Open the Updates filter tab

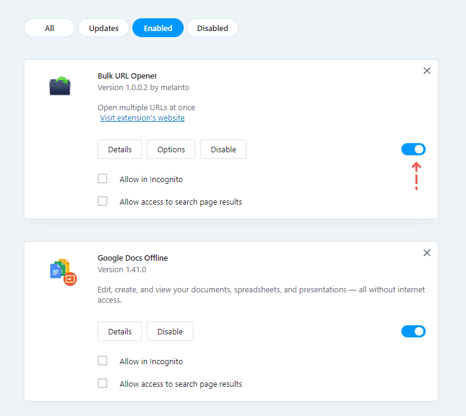104,28
